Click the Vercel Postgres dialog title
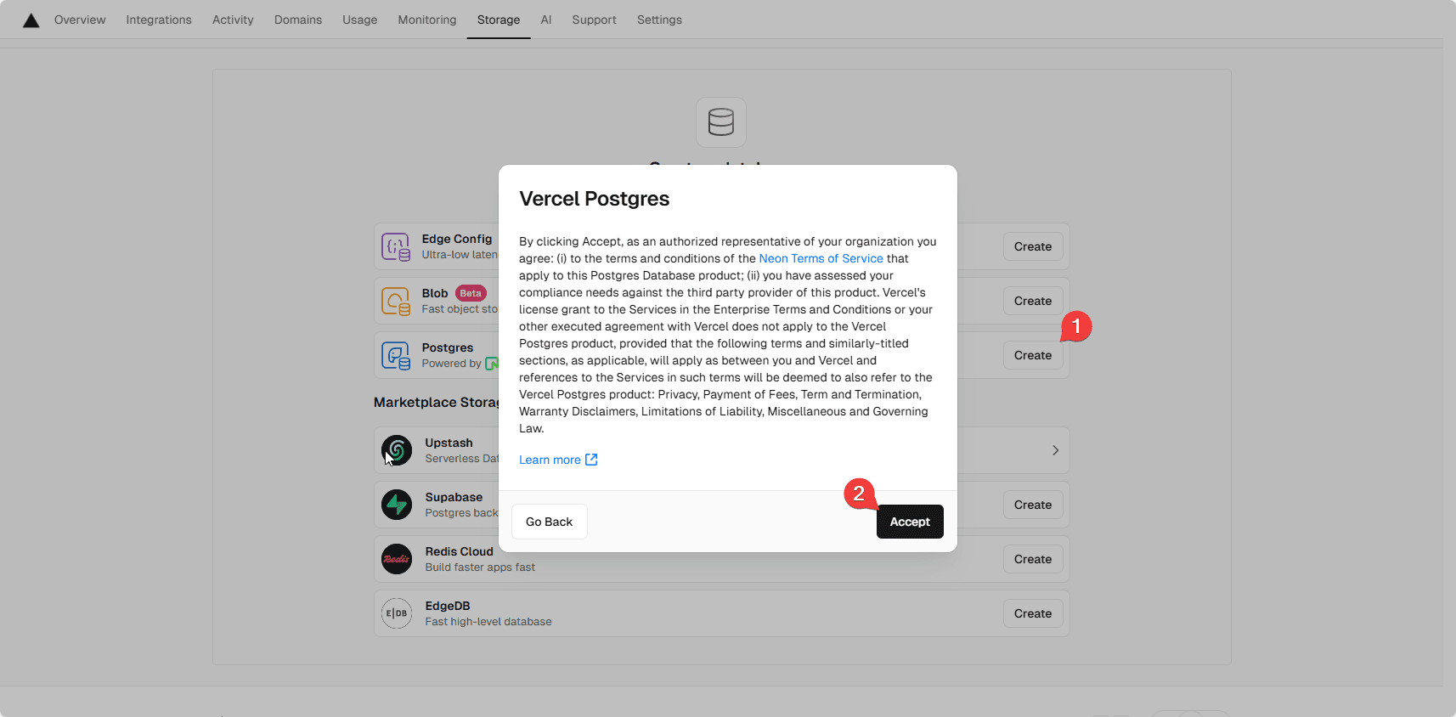 (x=595, y=199)
